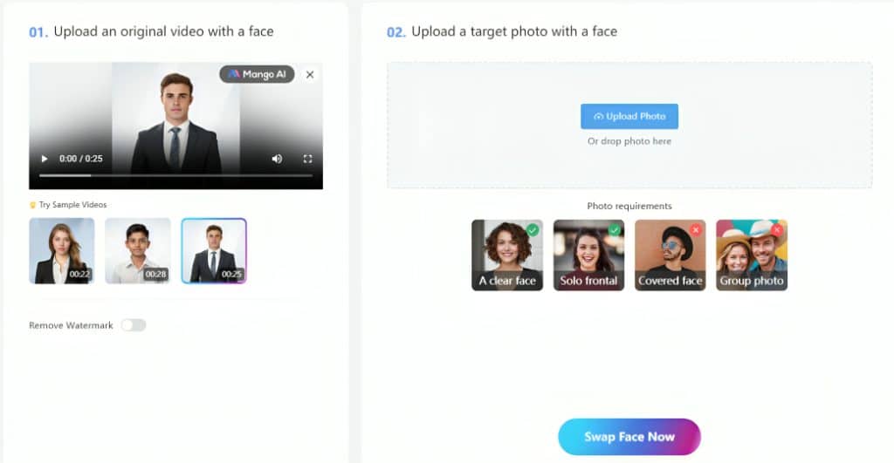Seek on the video progress bar

175,176
